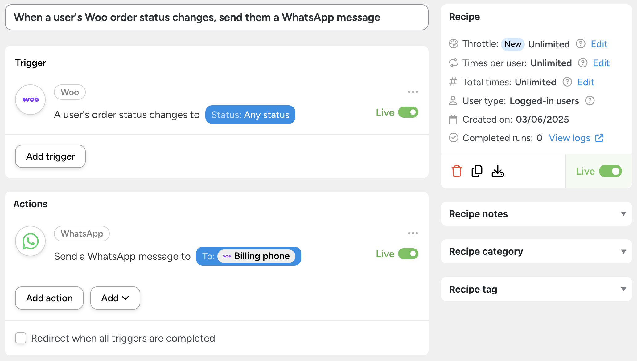Click the Add trigger button

50,156
